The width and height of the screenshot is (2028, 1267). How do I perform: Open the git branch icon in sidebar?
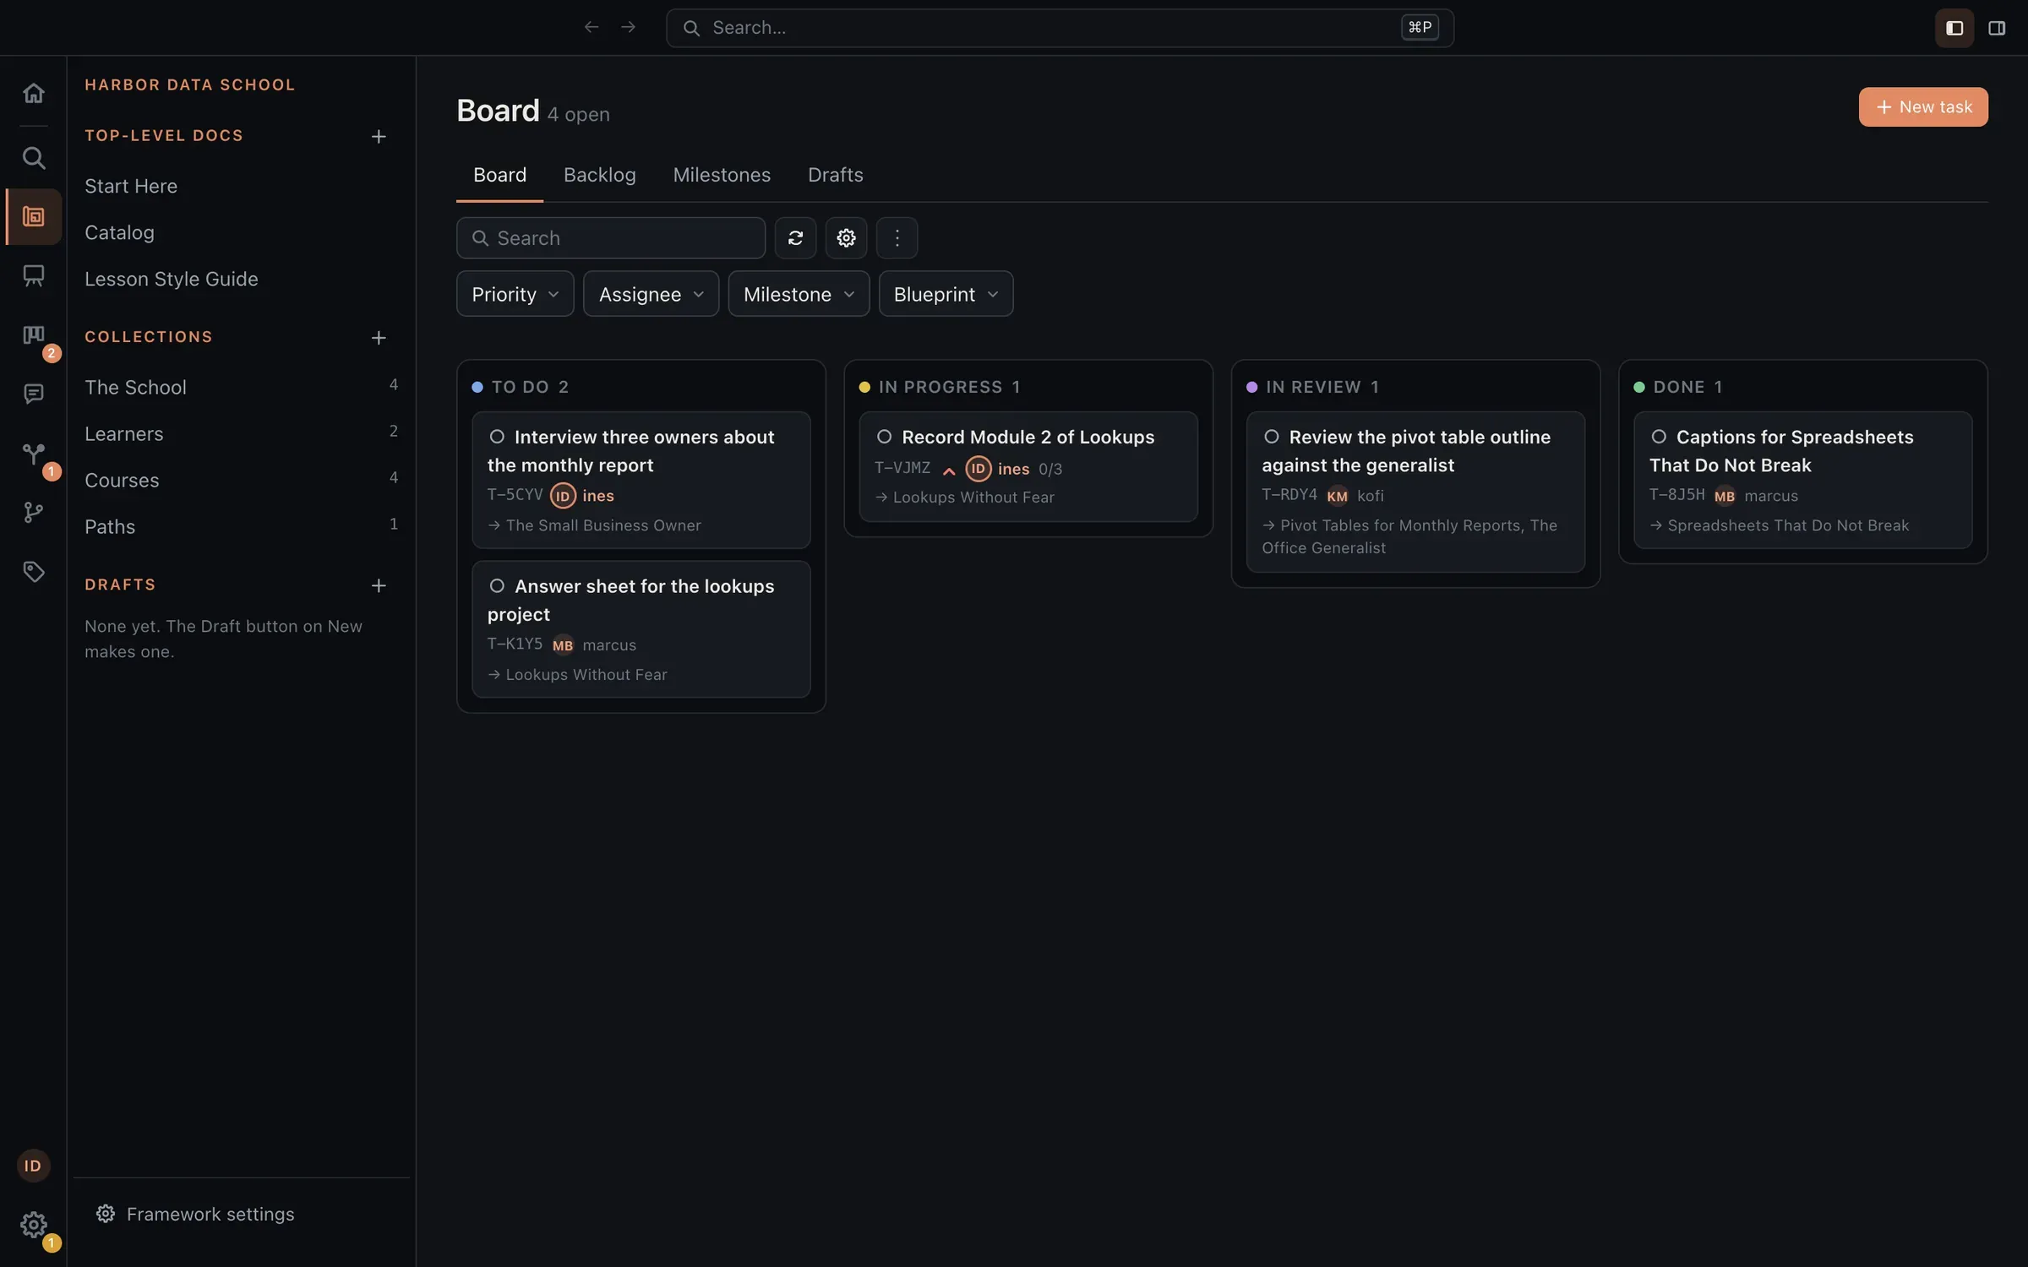click(x=33, y=513)
